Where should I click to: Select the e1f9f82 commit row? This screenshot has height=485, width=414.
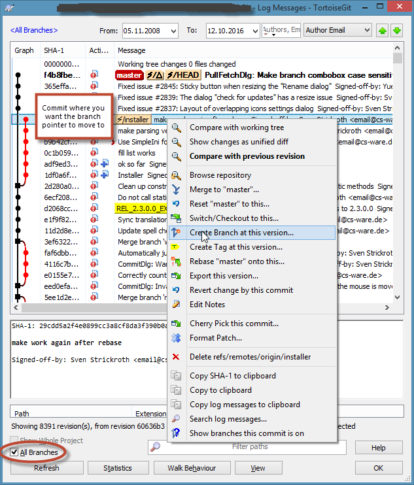coord(202,220)
